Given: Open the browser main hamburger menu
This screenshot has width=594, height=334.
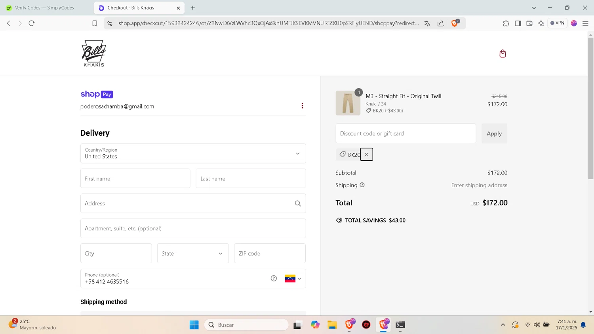Looking at the screenshot, I should click(585, 23).
